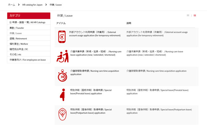Open External account usage application item link
The width and height of the screenshot is (207, 127).
[95, 34]
